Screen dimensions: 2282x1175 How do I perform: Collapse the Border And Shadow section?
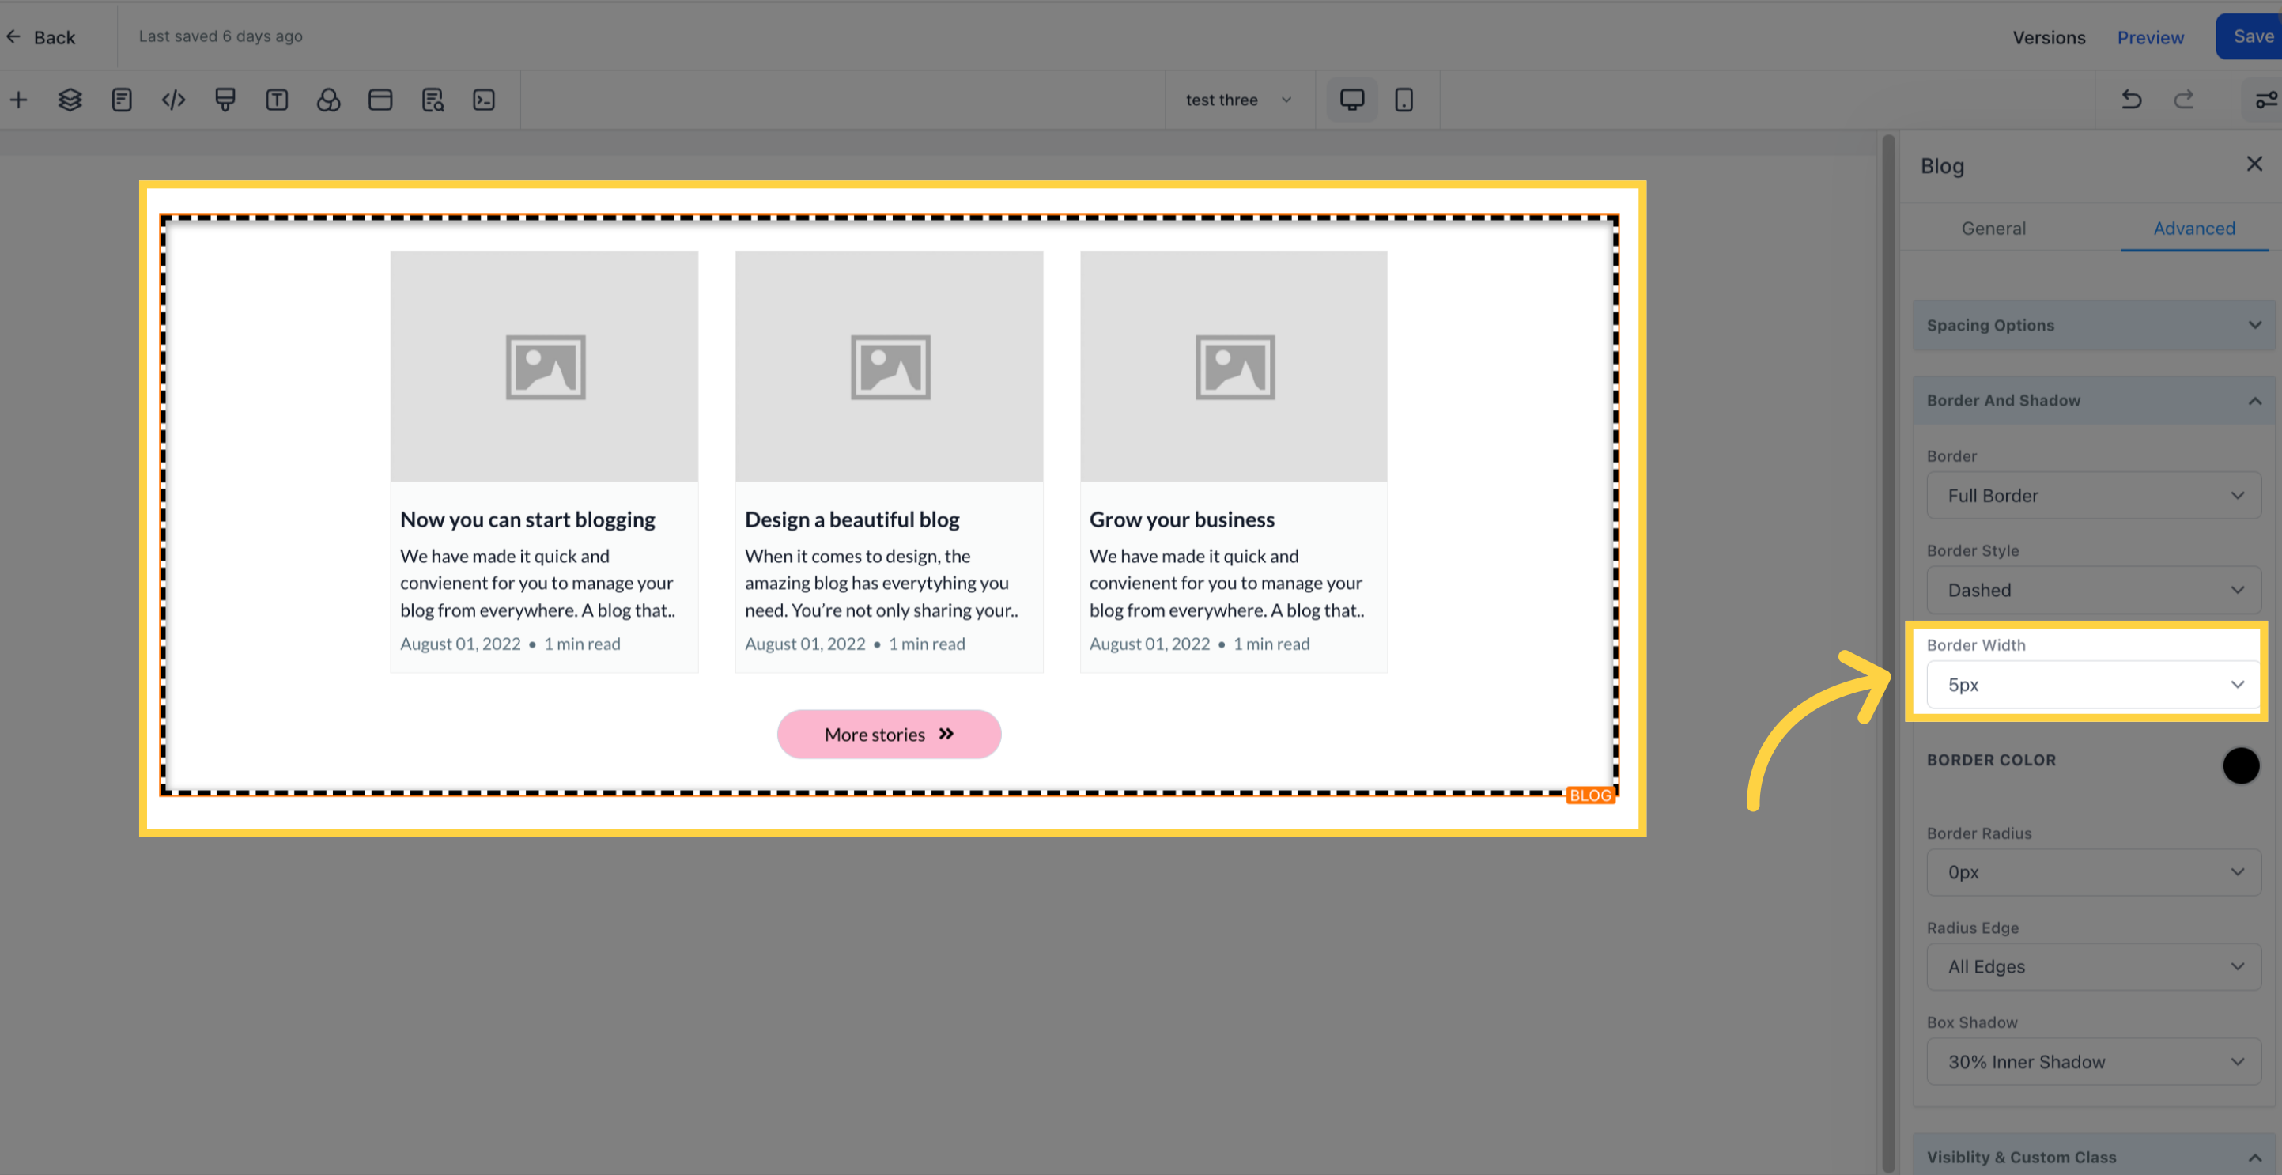2094,401
